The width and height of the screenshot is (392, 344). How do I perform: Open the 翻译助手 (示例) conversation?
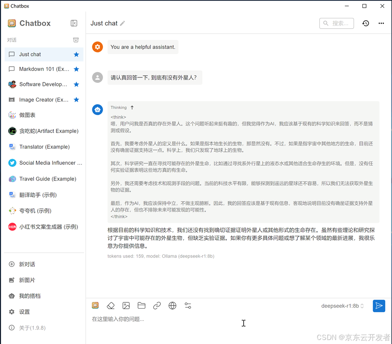point(44,195)
